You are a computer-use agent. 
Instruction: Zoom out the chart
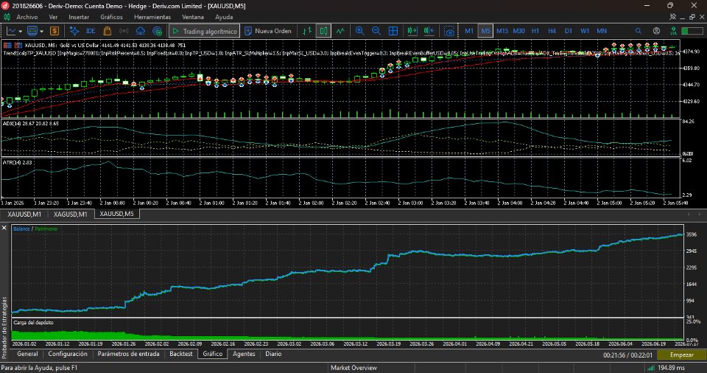376,31
